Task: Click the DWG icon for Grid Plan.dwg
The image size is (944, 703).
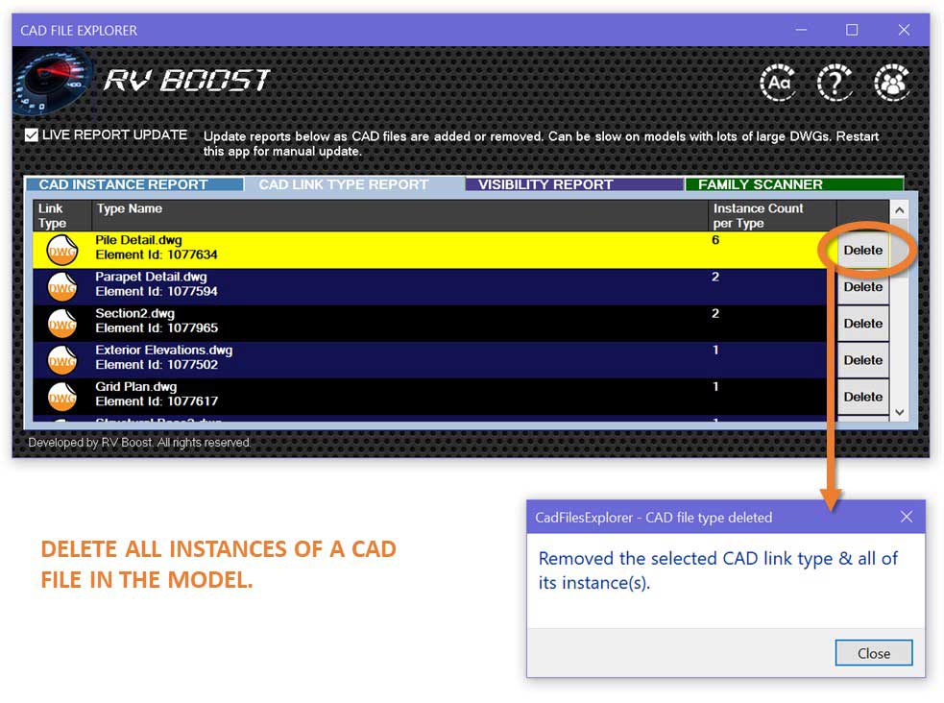Action: coord(62,397)
